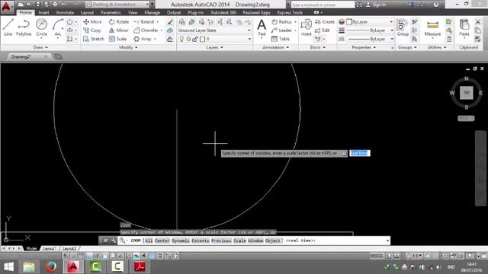Click the Insert block tool
This screenshot has height=274, width=488.
307,27
